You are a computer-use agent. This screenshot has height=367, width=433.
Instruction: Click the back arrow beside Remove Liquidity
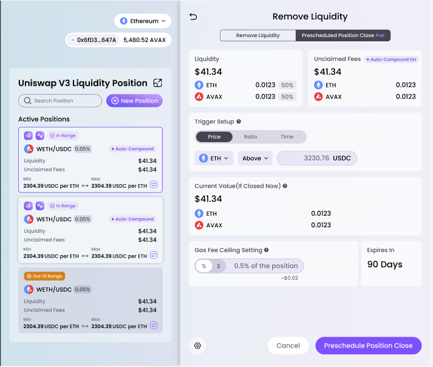(194, 17)
